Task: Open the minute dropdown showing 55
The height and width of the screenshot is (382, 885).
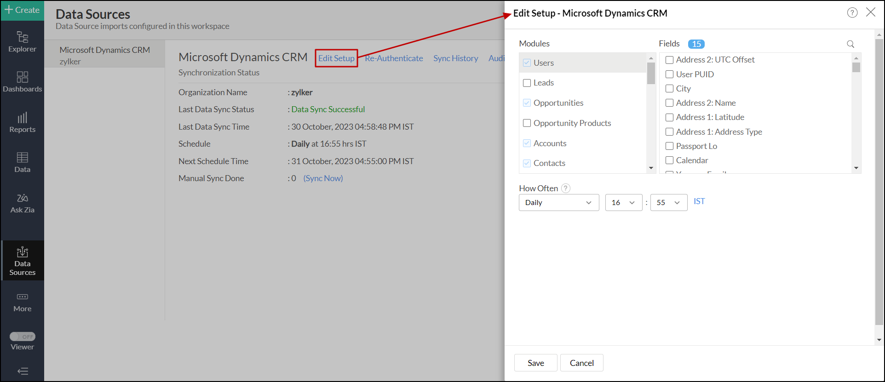Action: [x=668, y=203]
